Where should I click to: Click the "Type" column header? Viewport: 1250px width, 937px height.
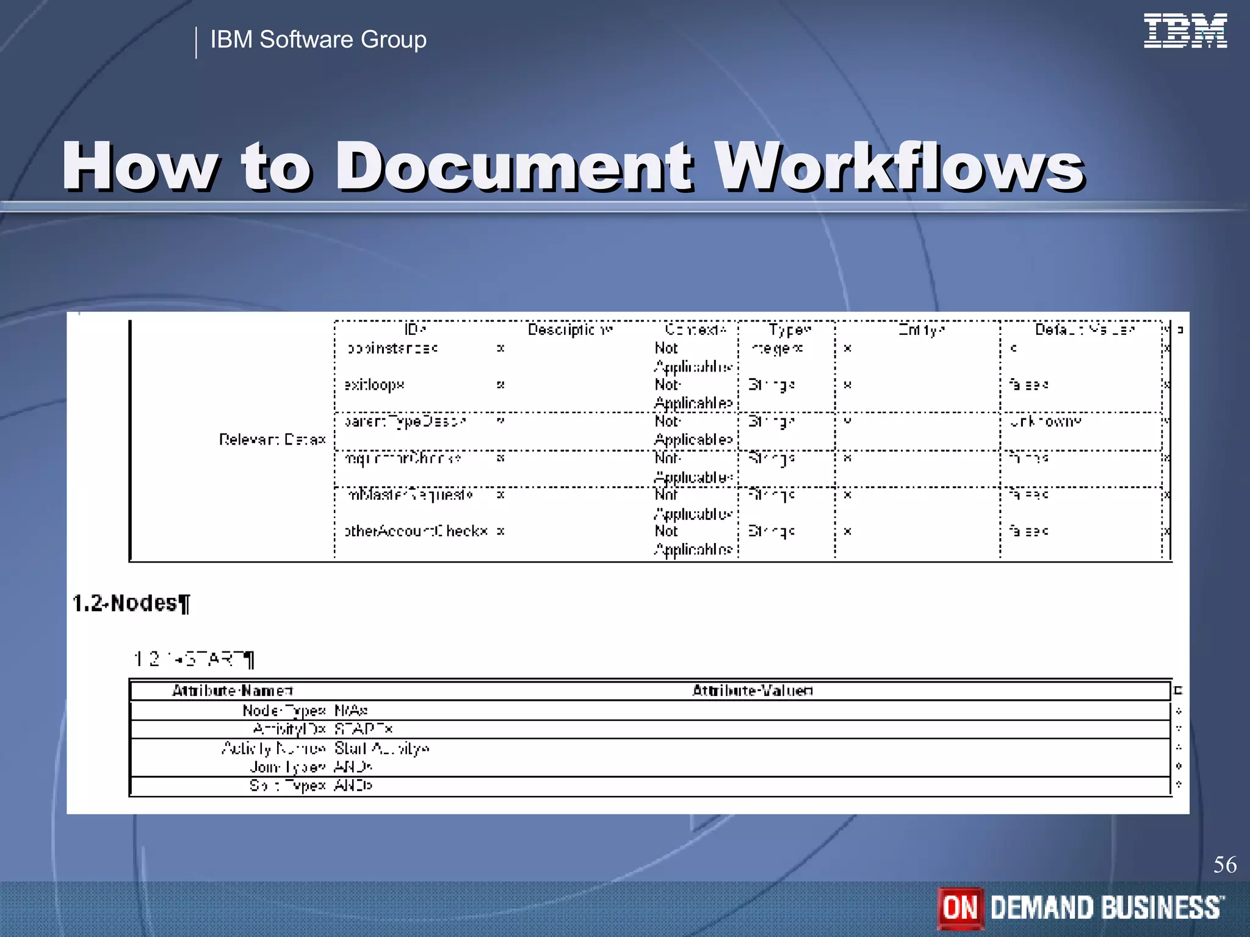click(x=790, y=330)
